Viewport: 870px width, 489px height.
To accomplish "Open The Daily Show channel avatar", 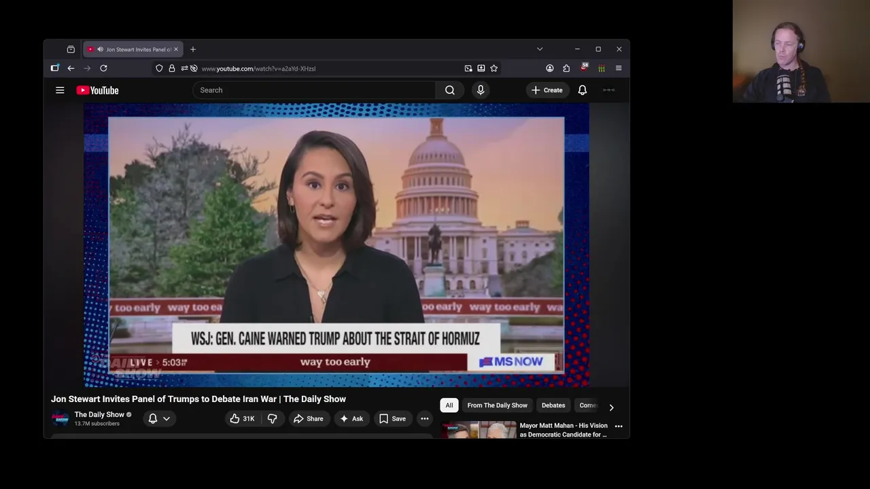I will tap(61, 419).
